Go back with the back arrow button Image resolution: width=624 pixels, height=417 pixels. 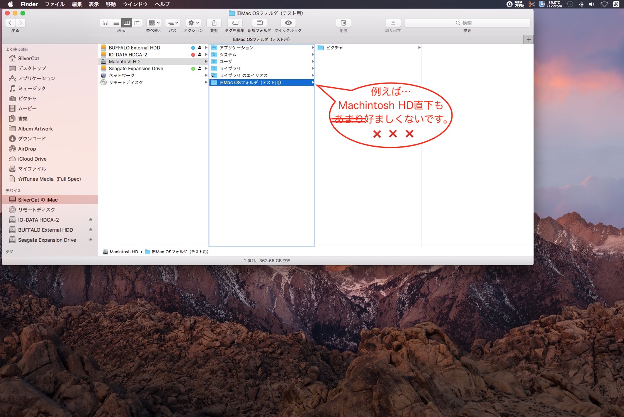(x=10, y=23)
